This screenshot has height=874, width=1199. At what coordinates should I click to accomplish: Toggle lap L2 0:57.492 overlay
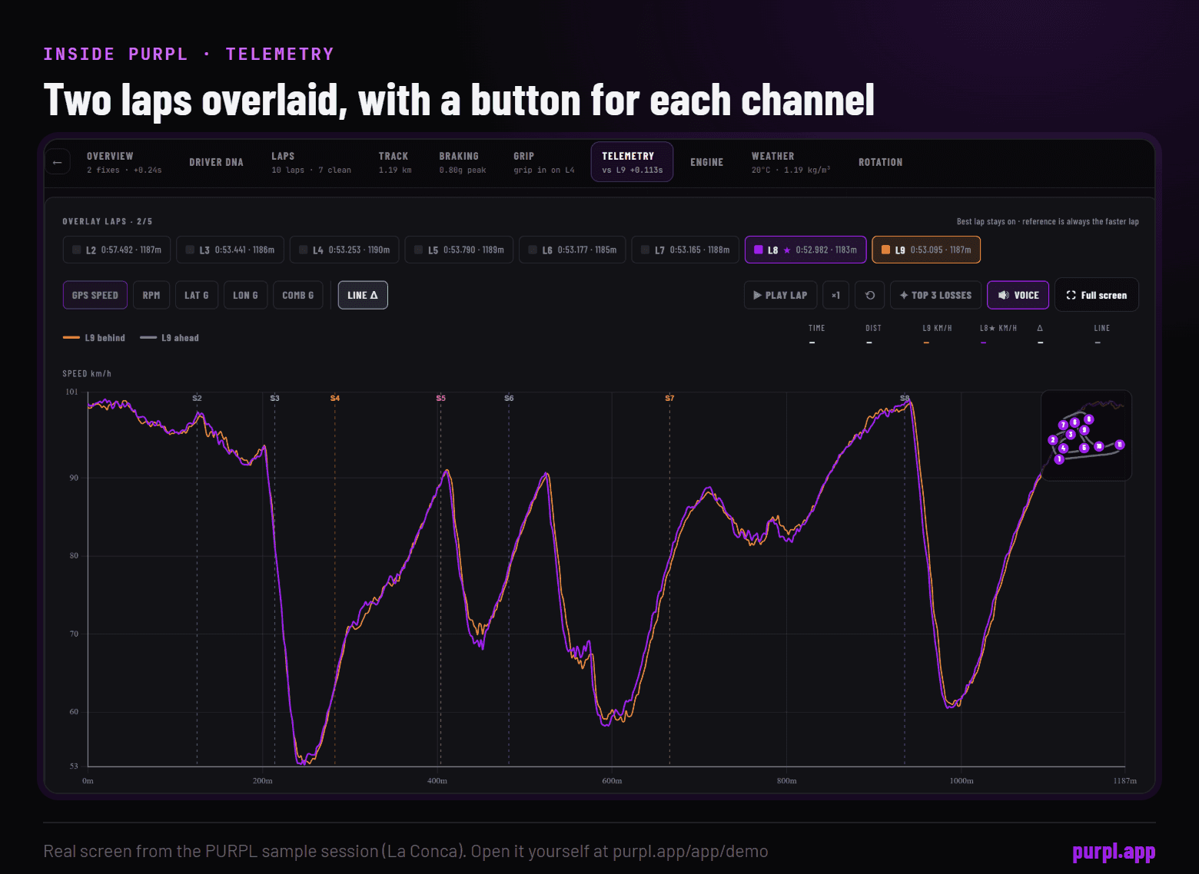[117, 250]
